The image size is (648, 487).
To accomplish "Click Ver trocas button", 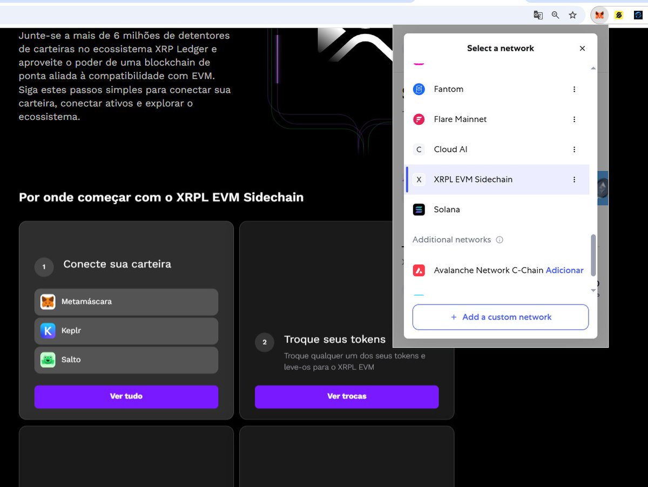I will point(347,397).
